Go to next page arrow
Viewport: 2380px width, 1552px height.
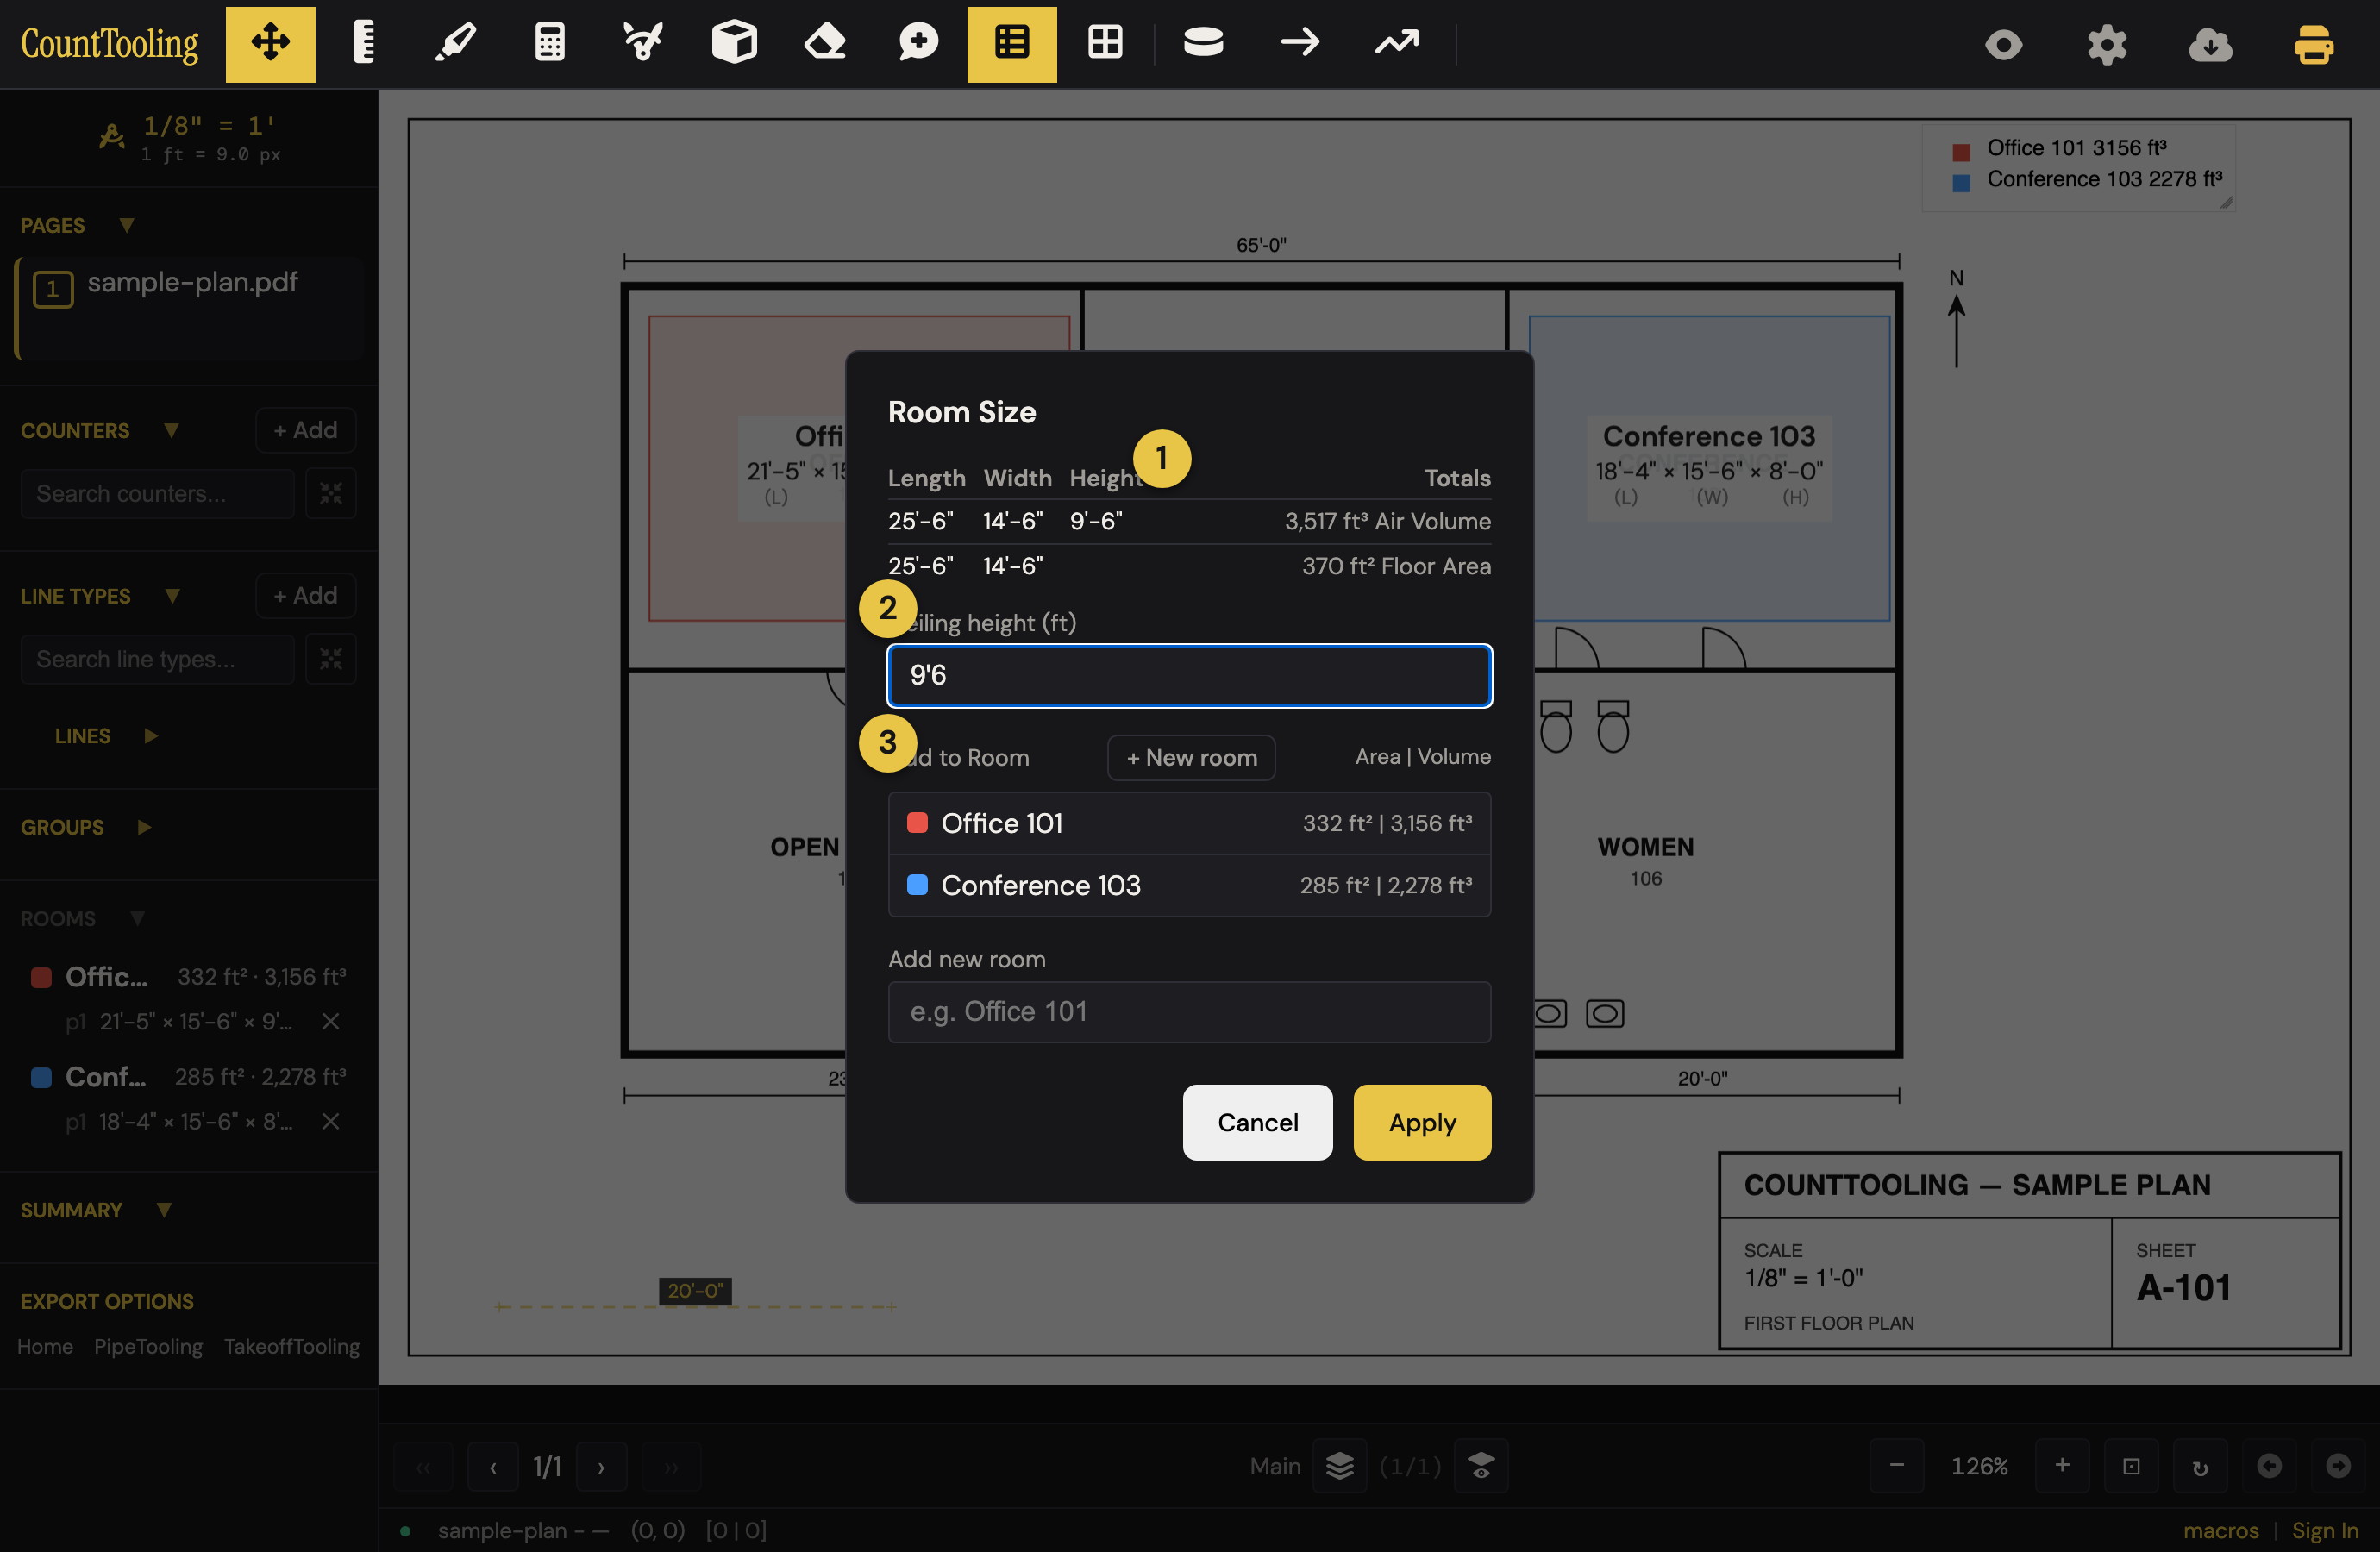point(601,1467)
